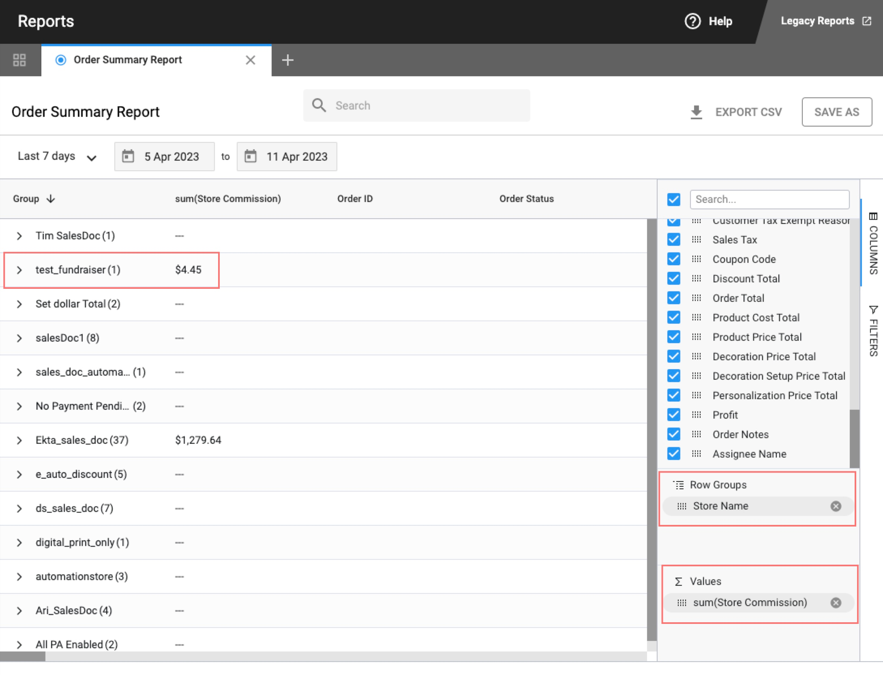Click drag handle next to Assignee Name
The width and height of the screenshot is (883, 675).
696,454
